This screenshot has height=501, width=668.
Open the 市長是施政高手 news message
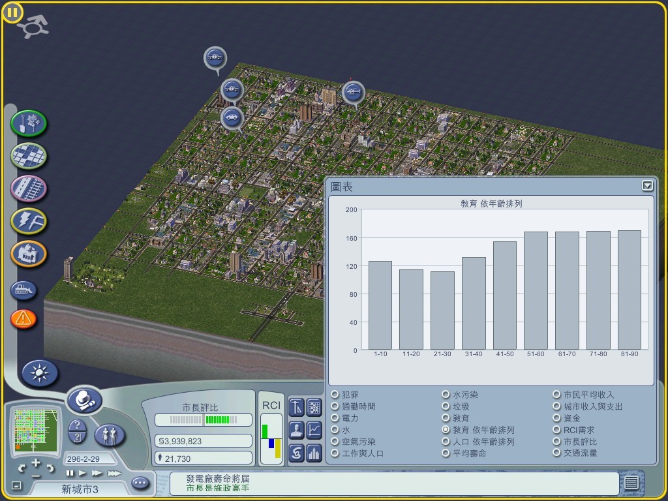click(x=218, y=488)
